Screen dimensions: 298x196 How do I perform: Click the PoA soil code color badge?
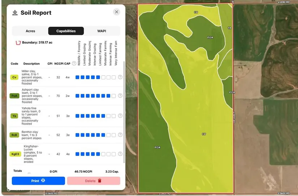pyautogui.click(x=14, y=96)
